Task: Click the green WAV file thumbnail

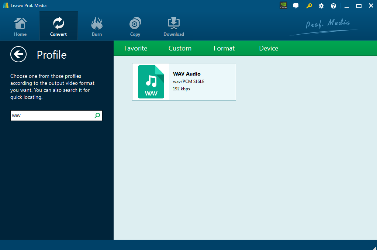Action: 151,82
